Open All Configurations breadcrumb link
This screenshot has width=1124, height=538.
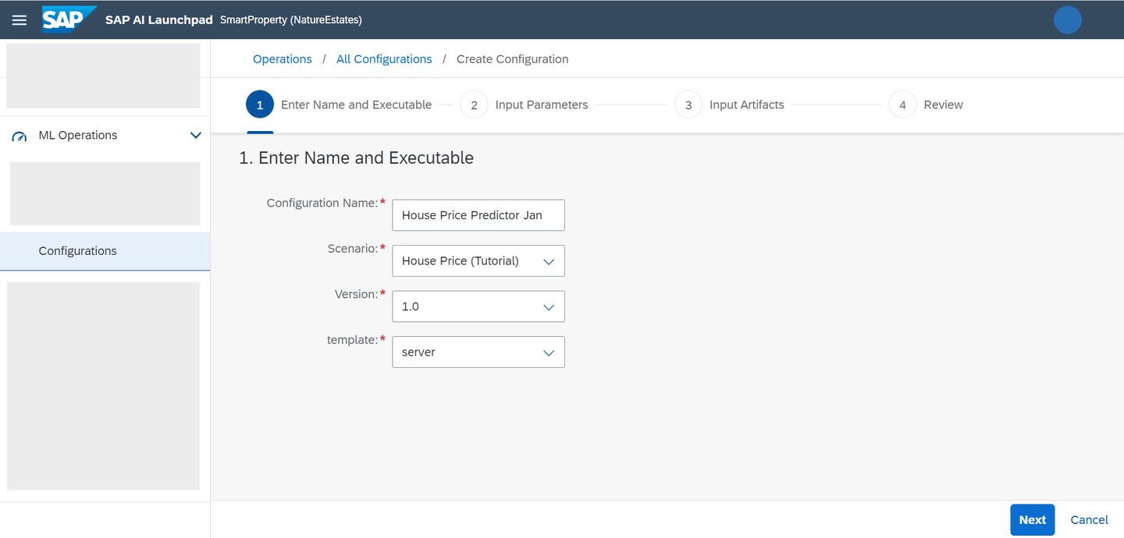coord(384,59)
